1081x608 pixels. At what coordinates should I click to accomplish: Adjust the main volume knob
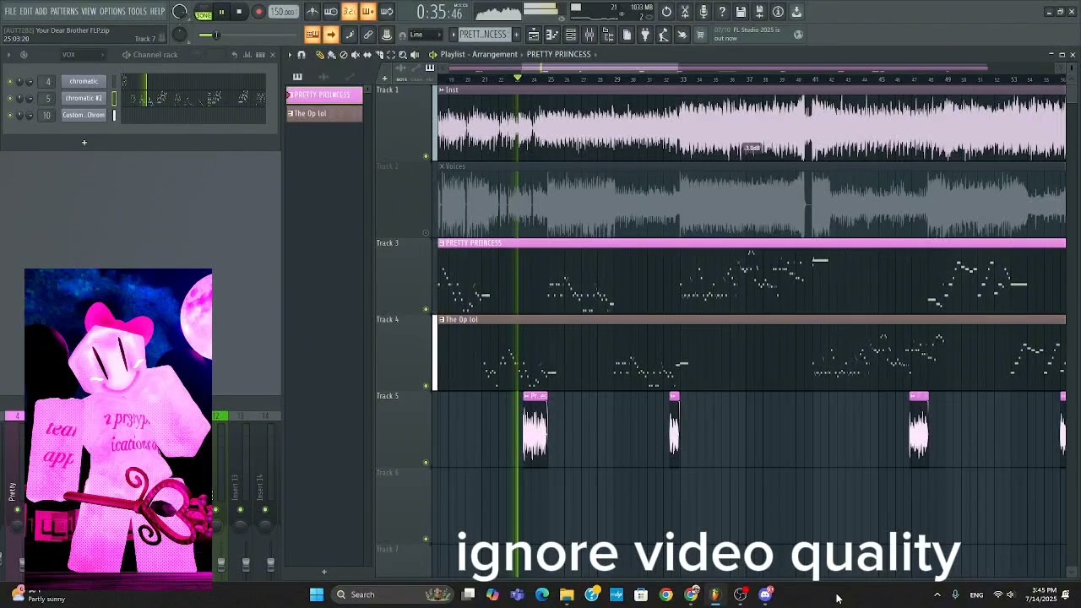[180, 12]
